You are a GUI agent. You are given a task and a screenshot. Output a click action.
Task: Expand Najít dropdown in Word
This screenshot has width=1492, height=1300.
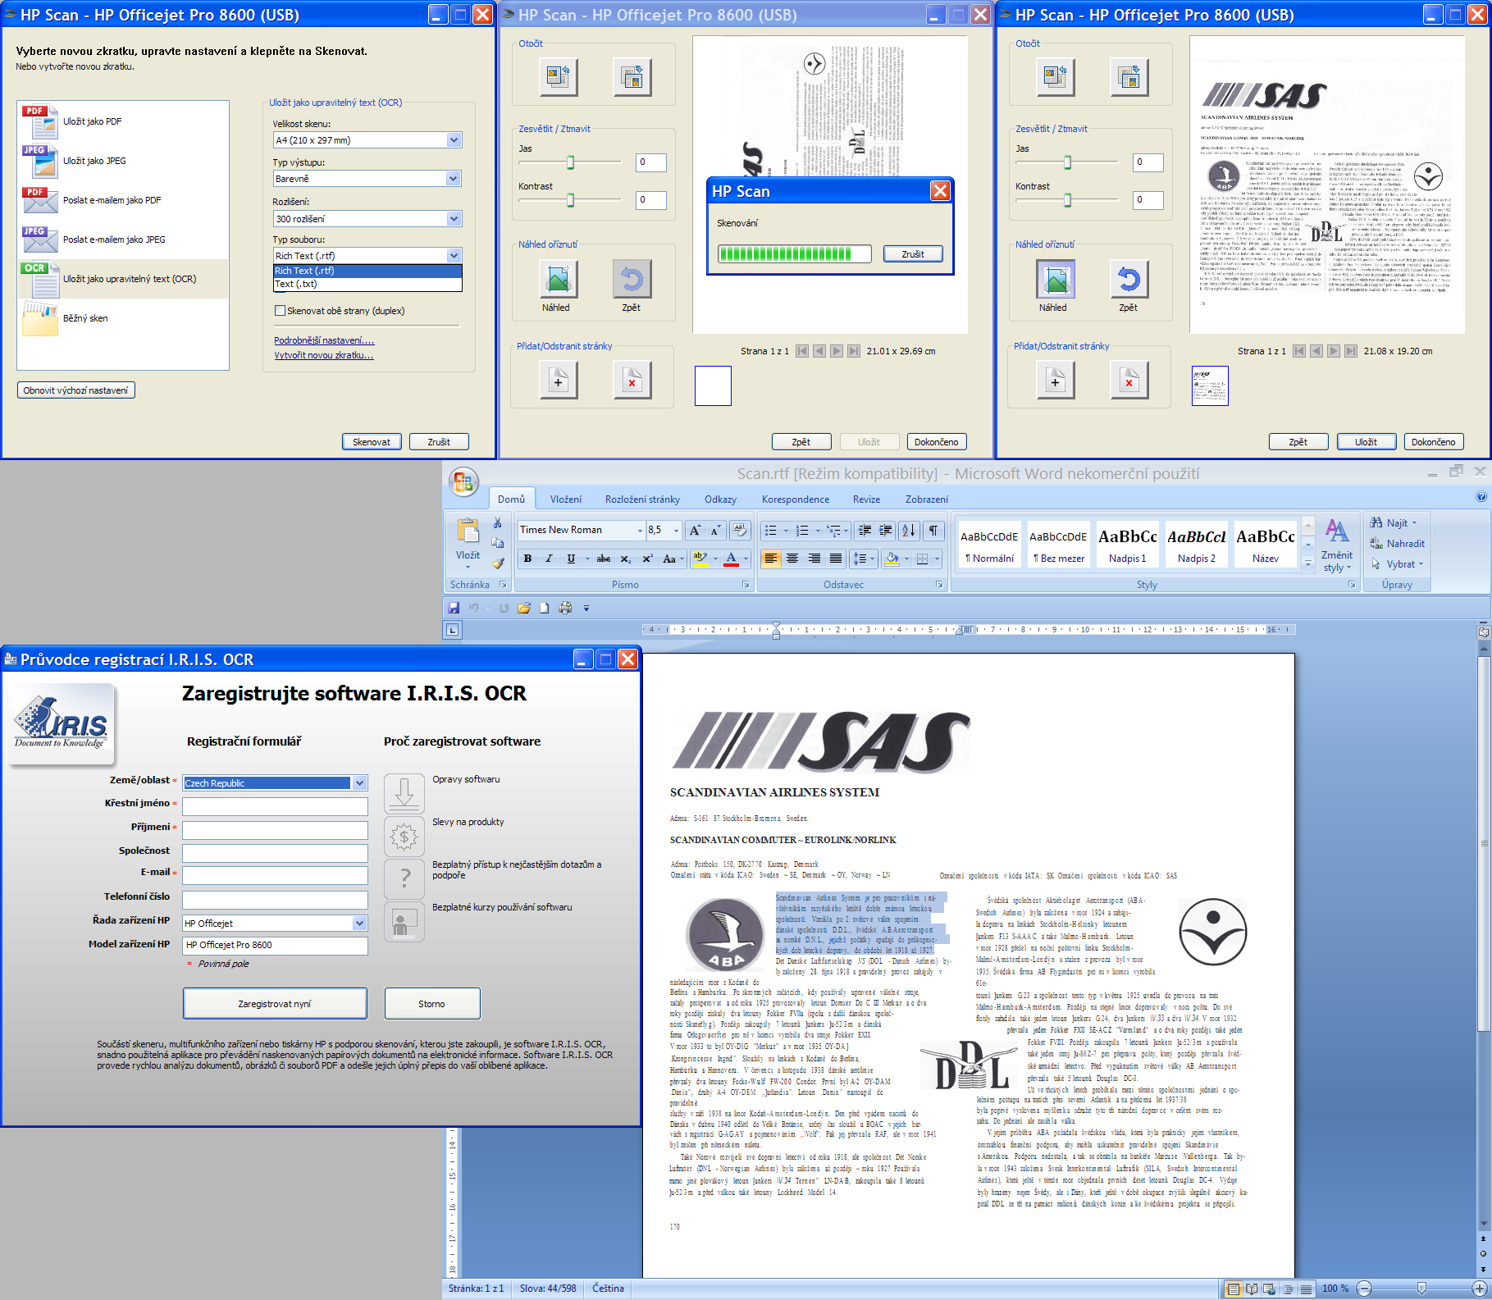(1414, 522)
